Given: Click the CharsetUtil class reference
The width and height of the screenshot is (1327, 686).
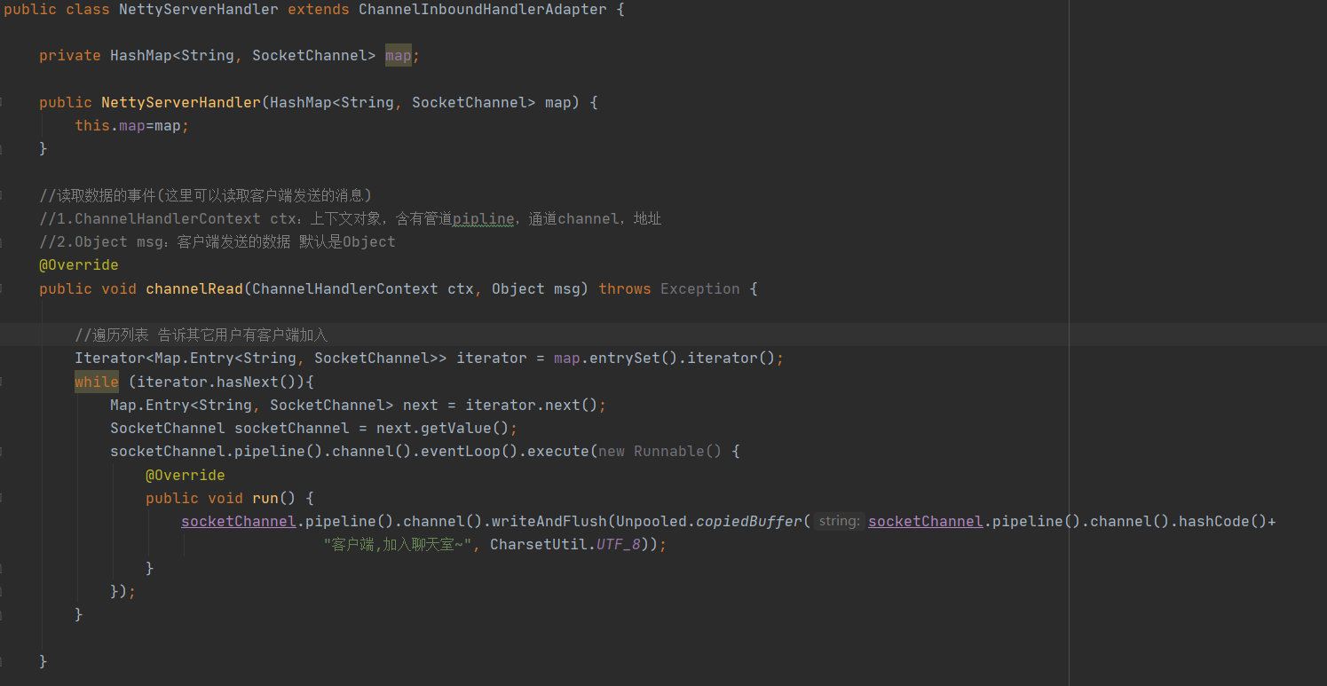Looking at the screenshot, I should pos(539,545).
